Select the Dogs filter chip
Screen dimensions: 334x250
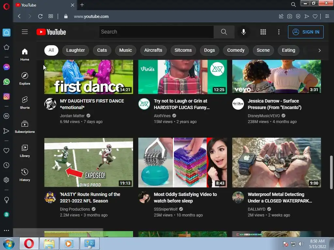click(209, 50)
